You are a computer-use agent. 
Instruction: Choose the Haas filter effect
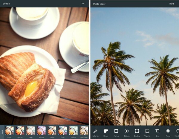click(x=31, y=130)
